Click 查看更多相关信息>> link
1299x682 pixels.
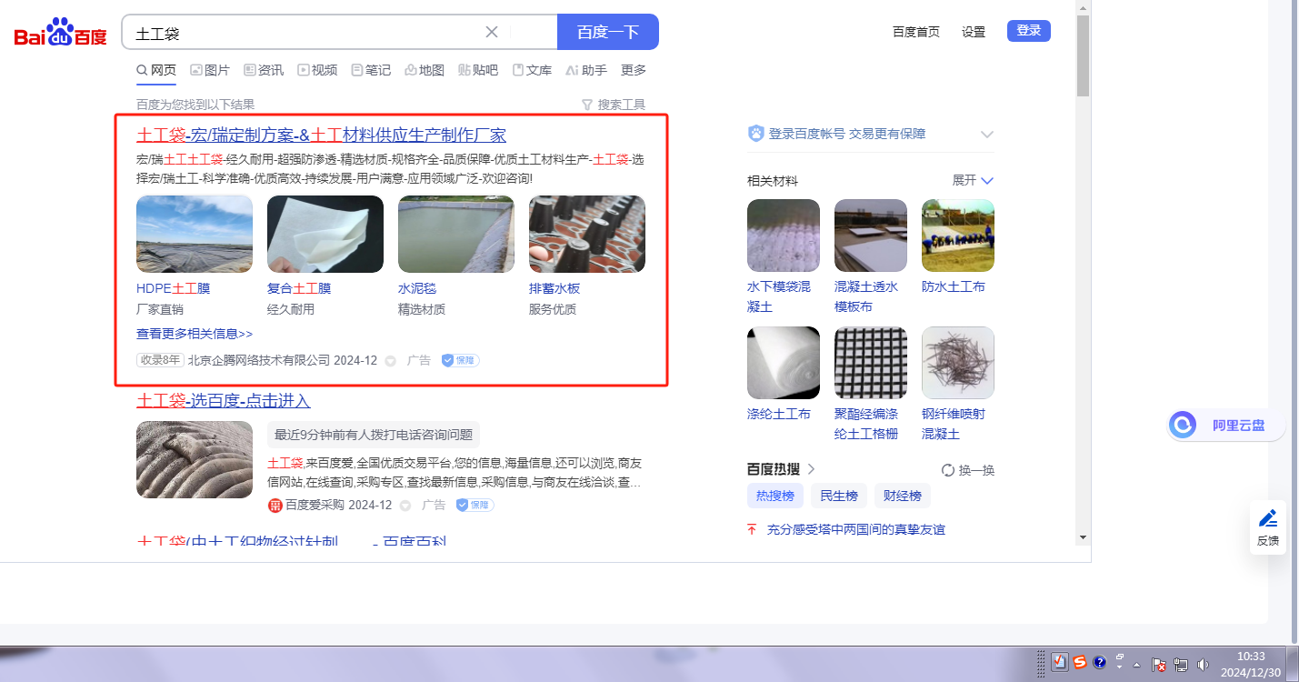point(195,334)
